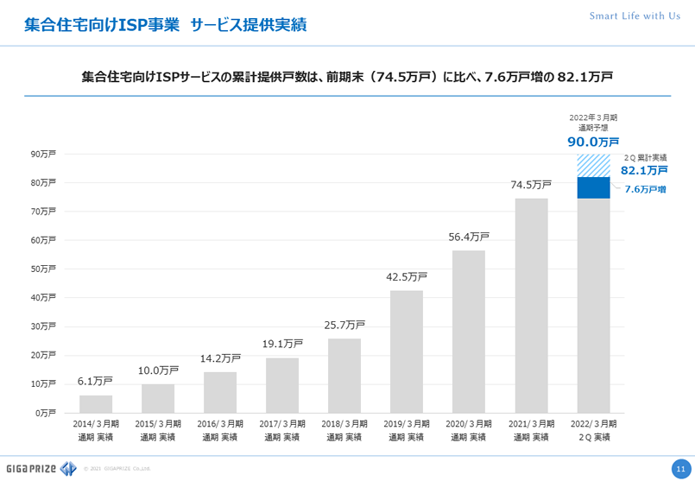695x481 pixels.
Task: Click the solid blue 7.6万戸増 bar segment
Action: 593,187
